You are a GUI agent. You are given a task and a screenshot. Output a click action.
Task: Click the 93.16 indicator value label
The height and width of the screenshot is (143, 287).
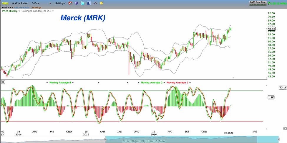[283, 88]
